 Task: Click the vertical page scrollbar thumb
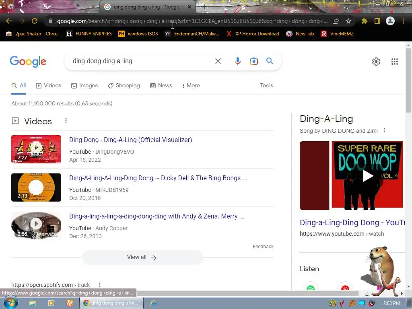point(409,80)
